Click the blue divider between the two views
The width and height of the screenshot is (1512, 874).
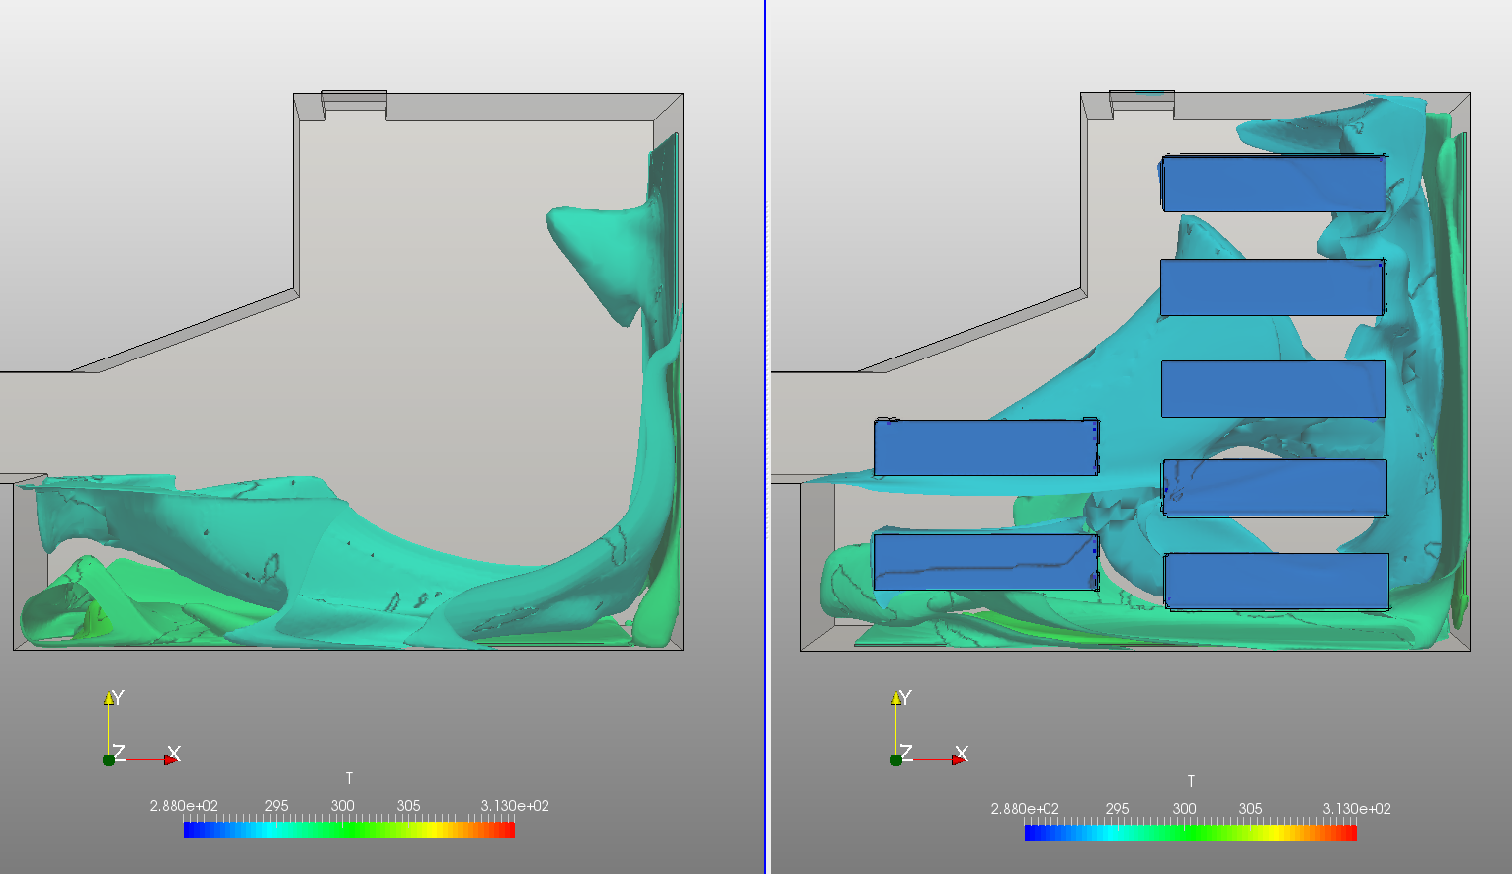pyautogui.click(x=764, y=395)
